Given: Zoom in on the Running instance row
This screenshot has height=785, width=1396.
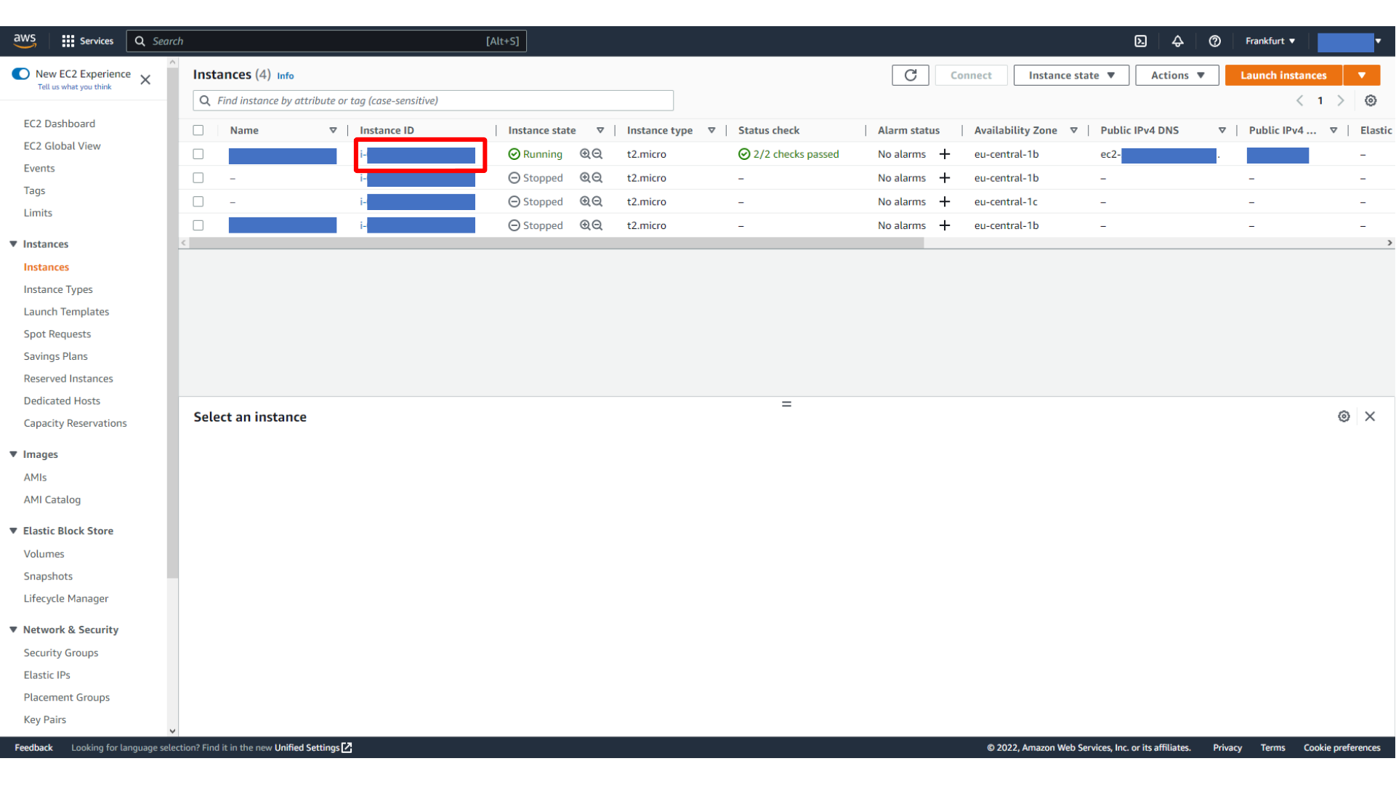Looking at the screenshot, I should [585, 154].
